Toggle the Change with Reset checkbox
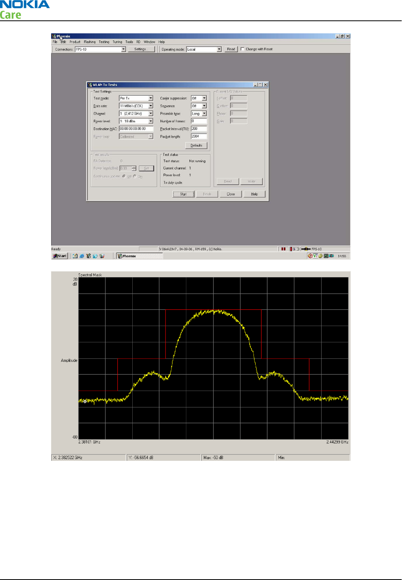 pyautogui.click(x=242, y=49)
